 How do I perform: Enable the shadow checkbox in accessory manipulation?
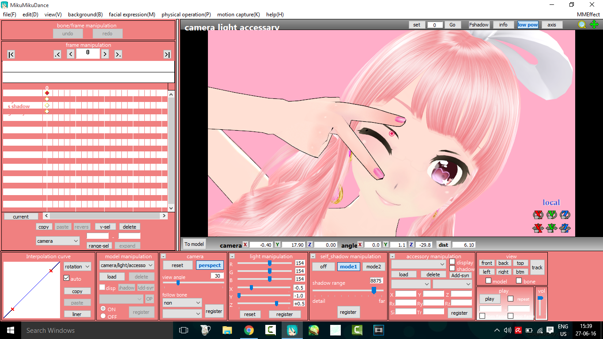click(452, 268)
